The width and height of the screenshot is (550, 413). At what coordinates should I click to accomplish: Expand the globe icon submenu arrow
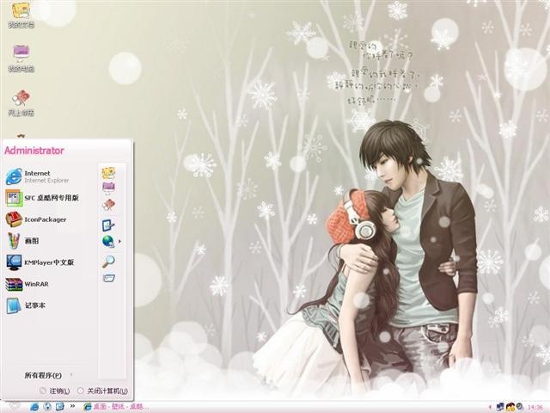(119, 242)
